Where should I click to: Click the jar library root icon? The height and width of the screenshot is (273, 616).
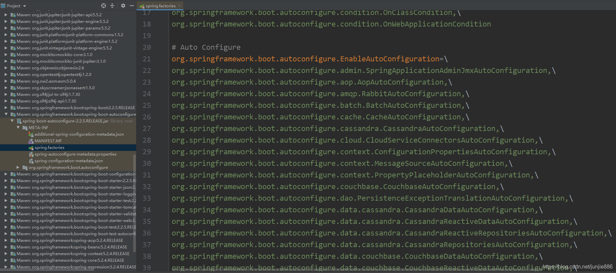pos(19,121)
